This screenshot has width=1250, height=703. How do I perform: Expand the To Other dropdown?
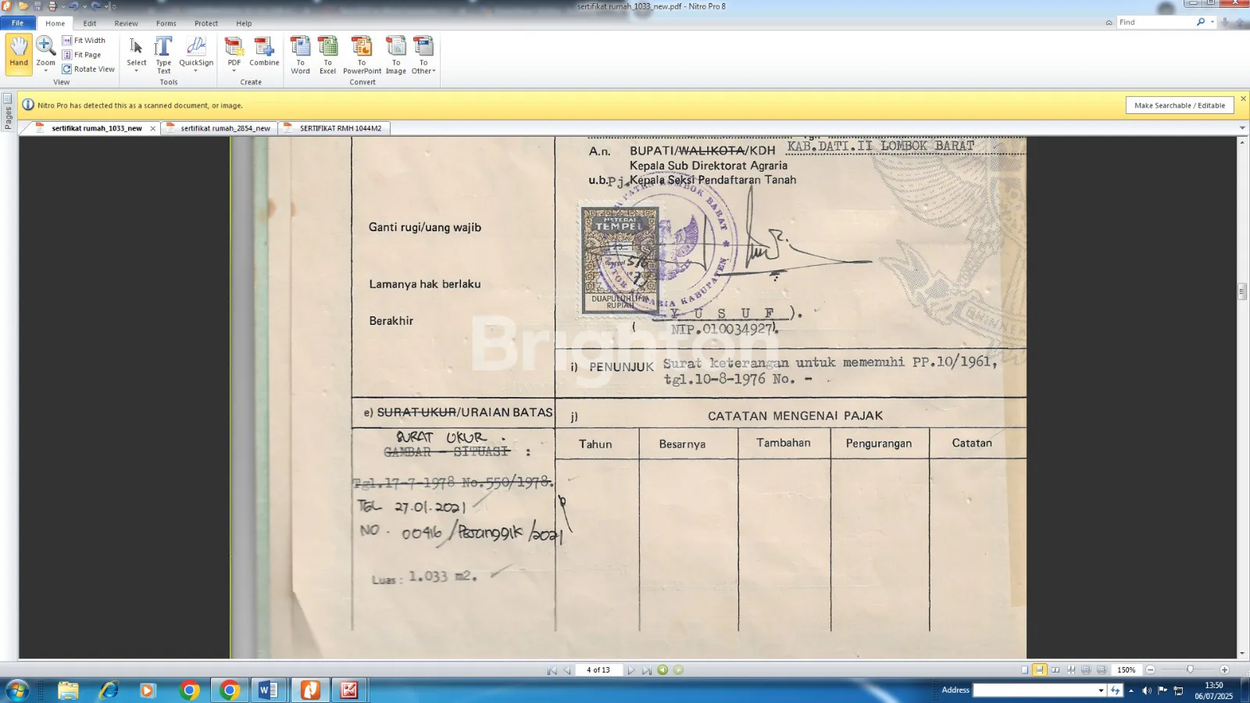pos(423,71)
